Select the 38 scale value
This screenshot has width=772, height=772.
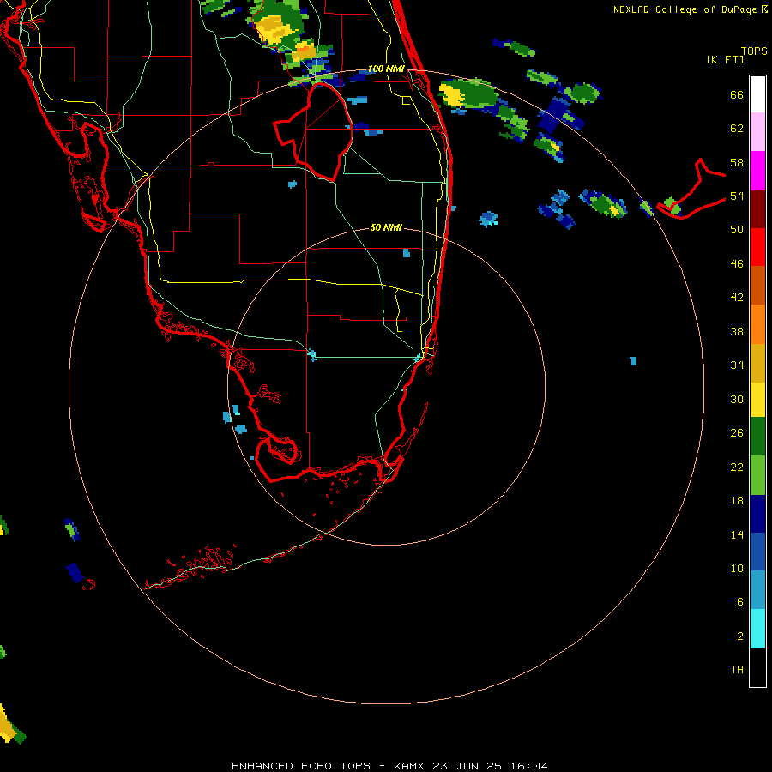(737, 331)
